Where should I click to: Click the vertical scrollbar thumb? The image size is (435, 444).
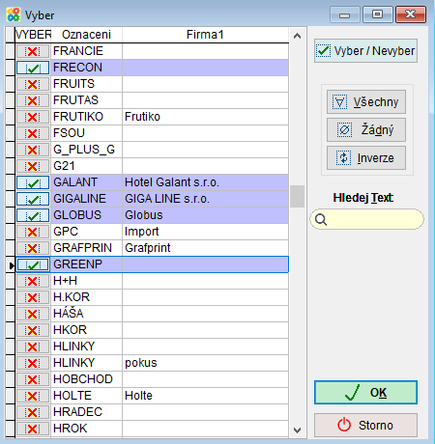click(x=297, y=196)
